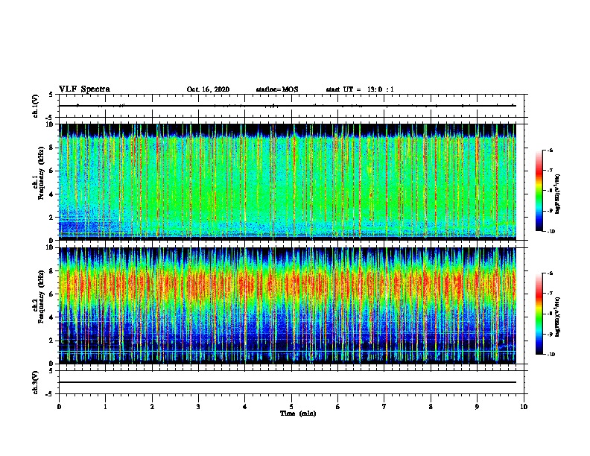Click the upper color scale's log(PSD) unit label
This screenshot has width=590, height=456.
tap(558, 194)
